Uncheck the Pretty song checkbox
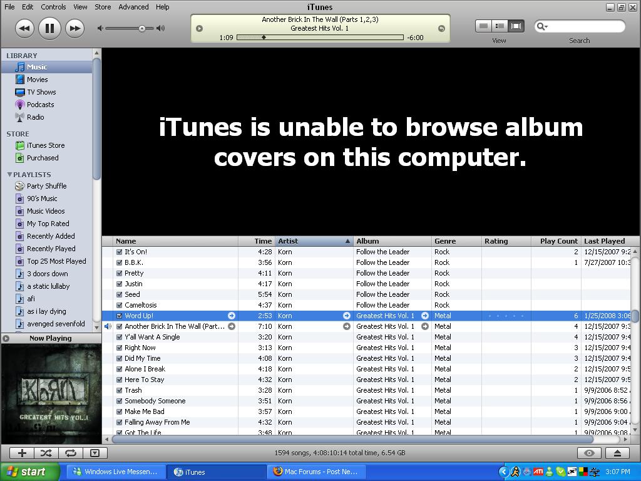The height and width of the screenshot is (481, 641). pos(120,273)
